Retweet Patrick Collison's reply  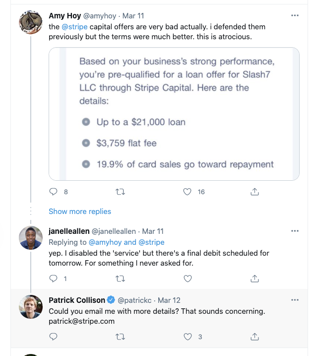[120, 337]
